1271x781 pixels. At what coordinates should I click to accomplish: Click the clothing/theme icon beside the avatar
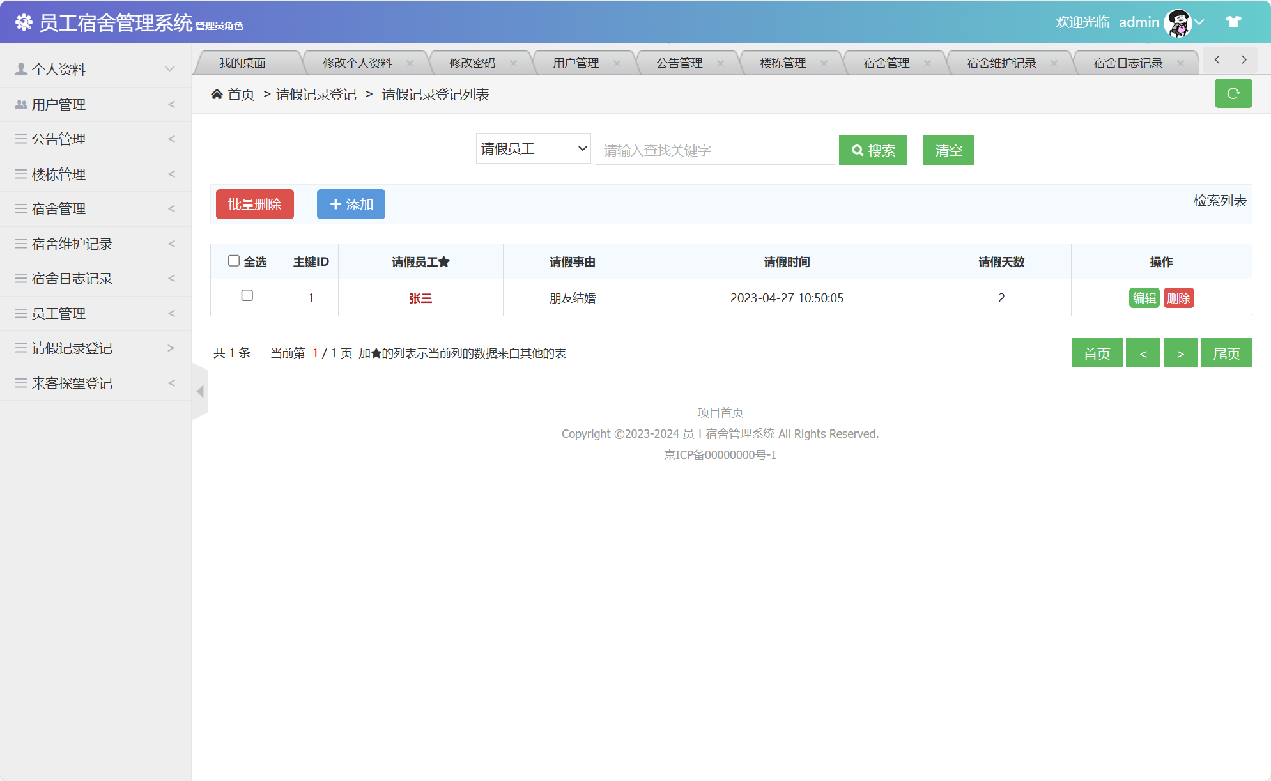pyautogui.click(x=1232, y=21)
